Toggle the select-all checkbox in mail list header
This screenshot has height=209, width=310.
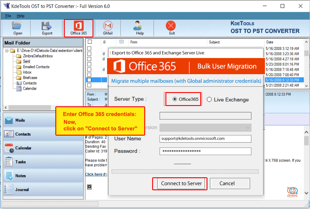tap(90, 42)
